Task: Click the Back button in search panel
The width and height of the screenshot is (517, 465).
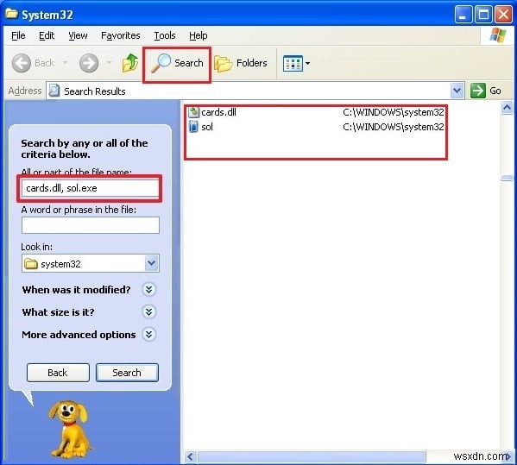Action: tap(58, 373)
